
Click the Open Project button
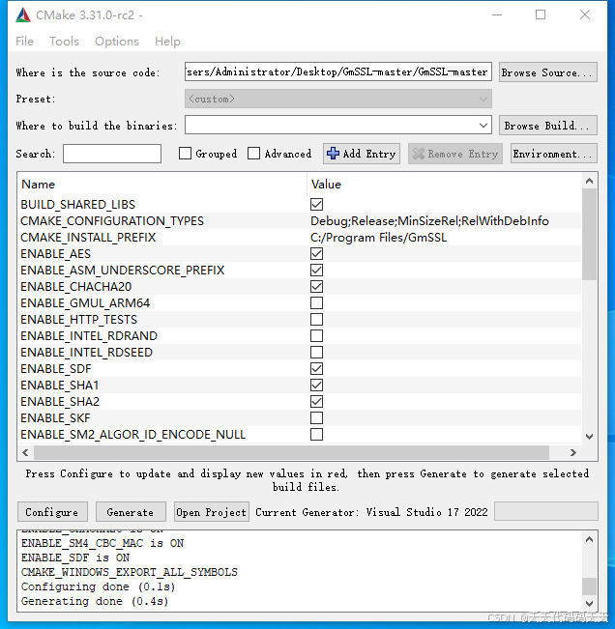click(211, 512)
